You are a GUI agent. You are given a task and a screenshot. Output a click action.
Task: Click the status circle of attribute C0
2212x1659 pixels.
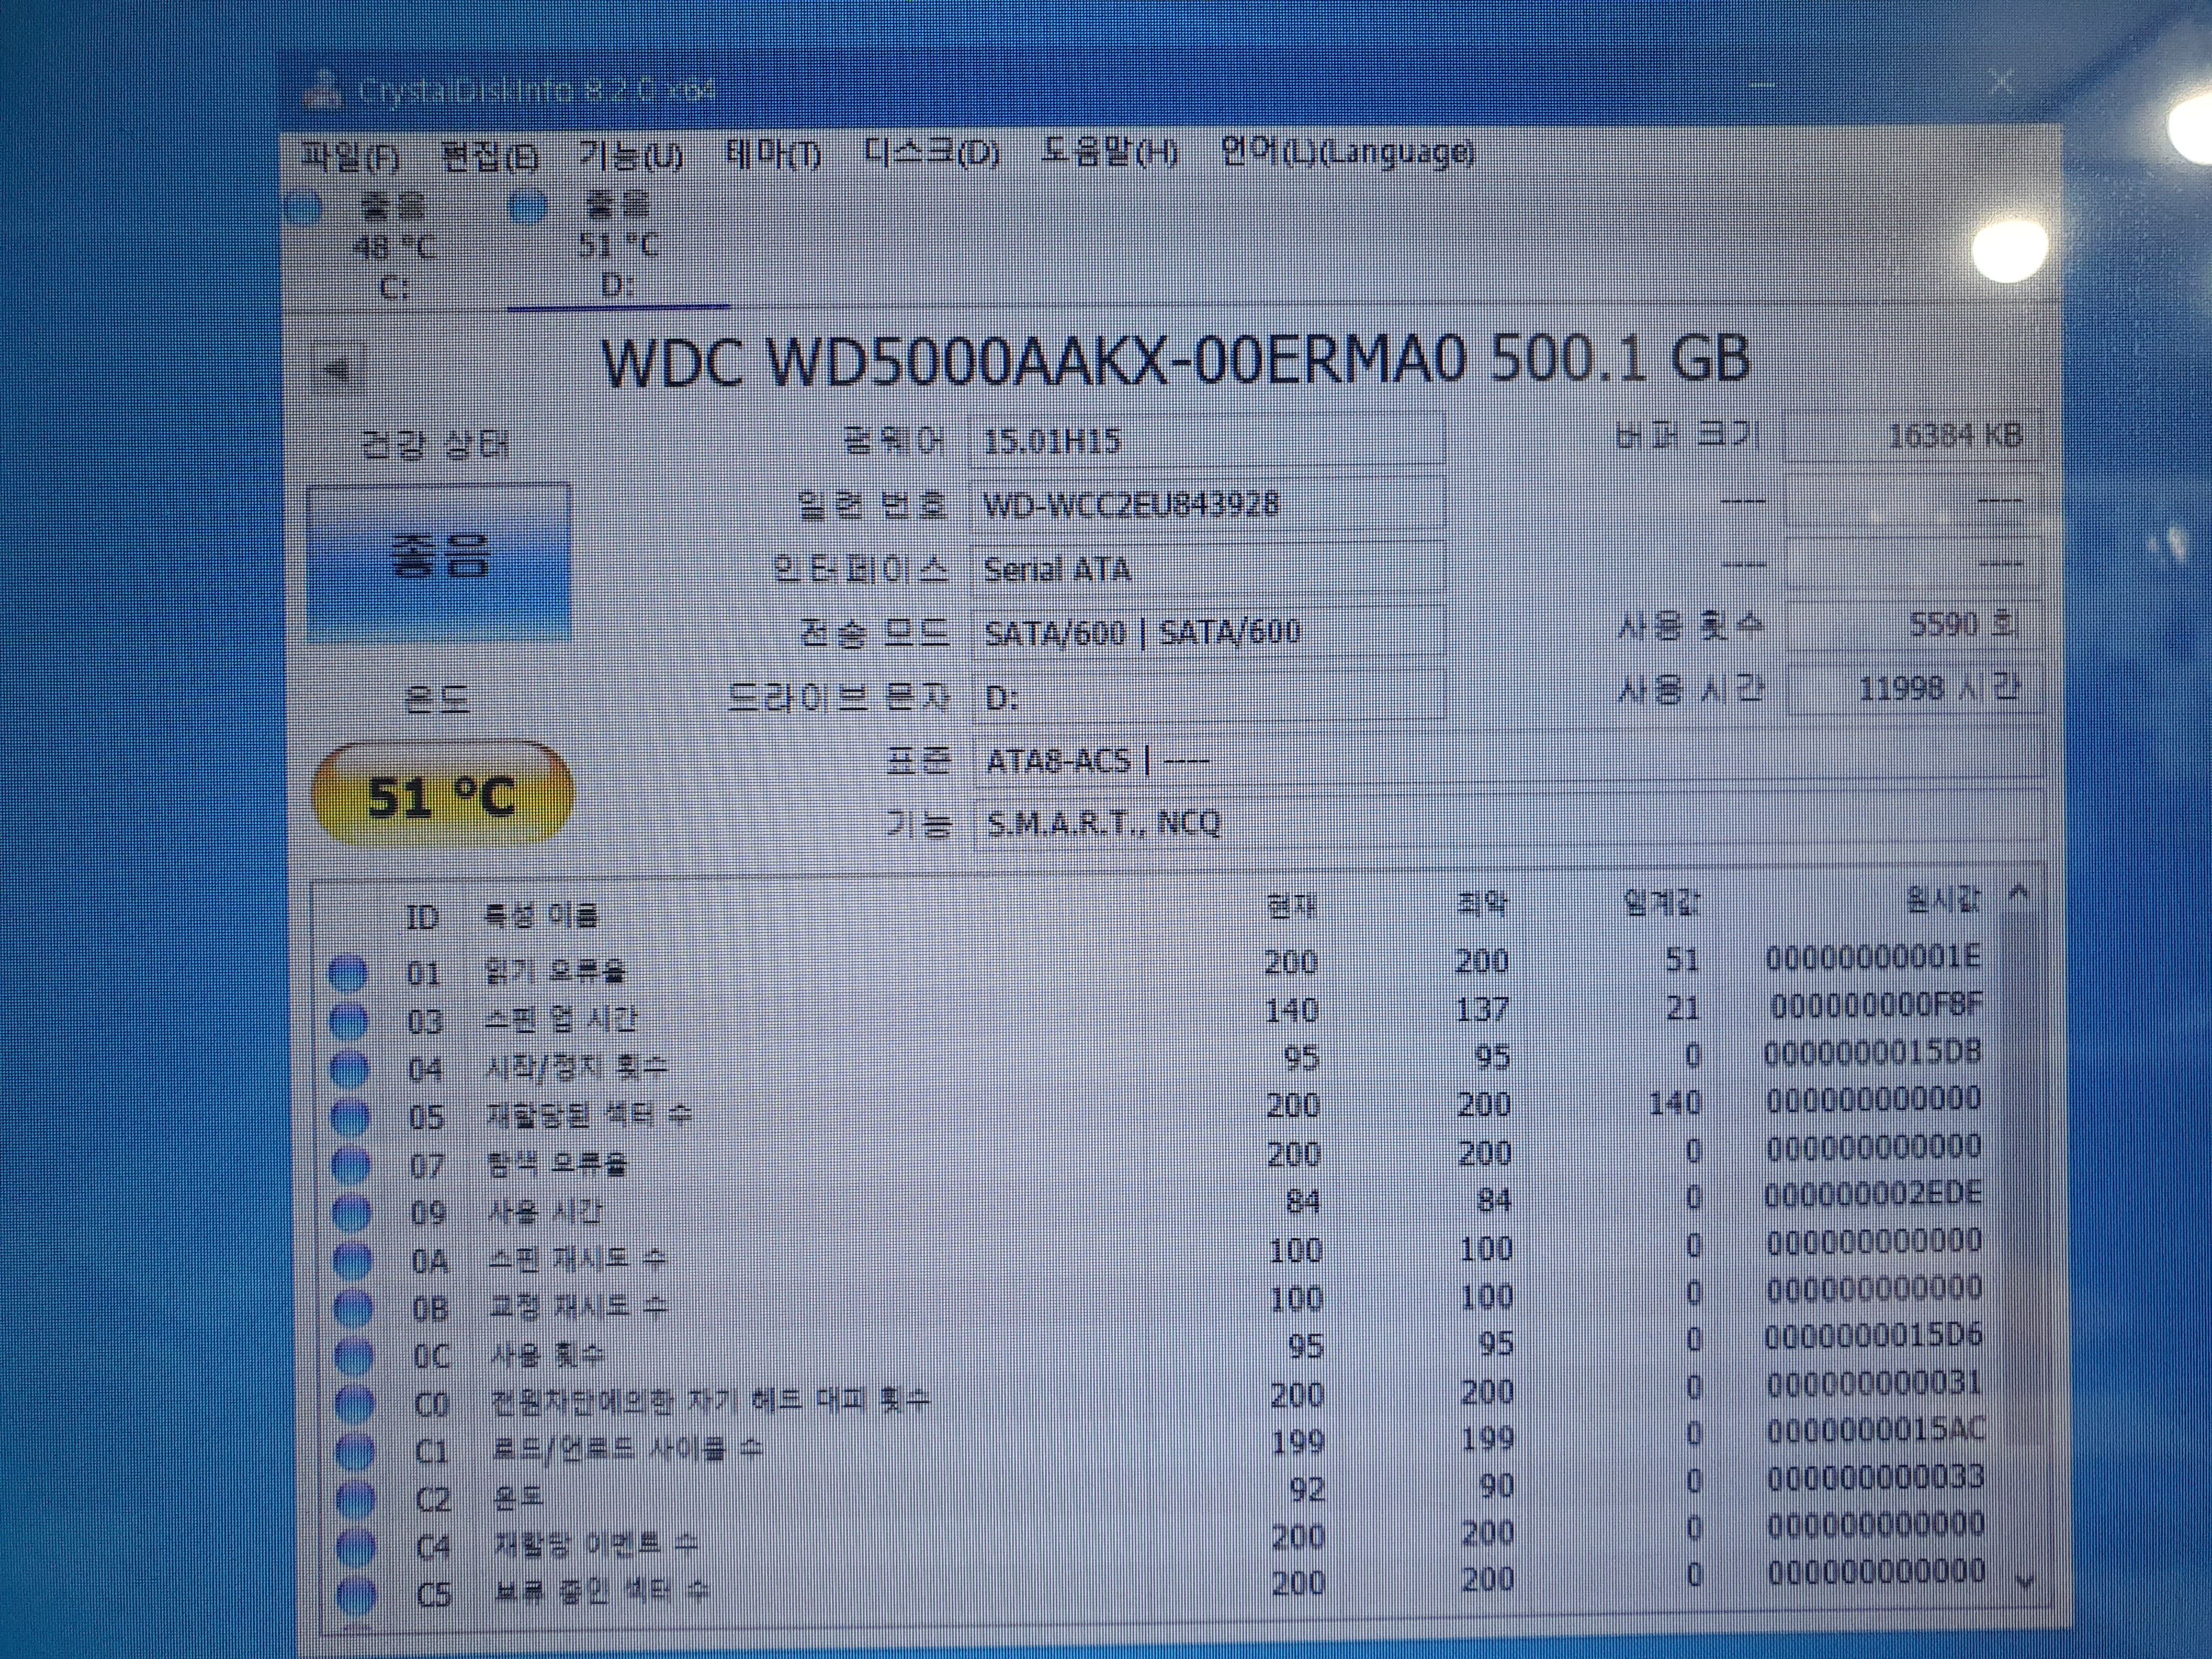pyautogui.click(x=354, y=1404)
